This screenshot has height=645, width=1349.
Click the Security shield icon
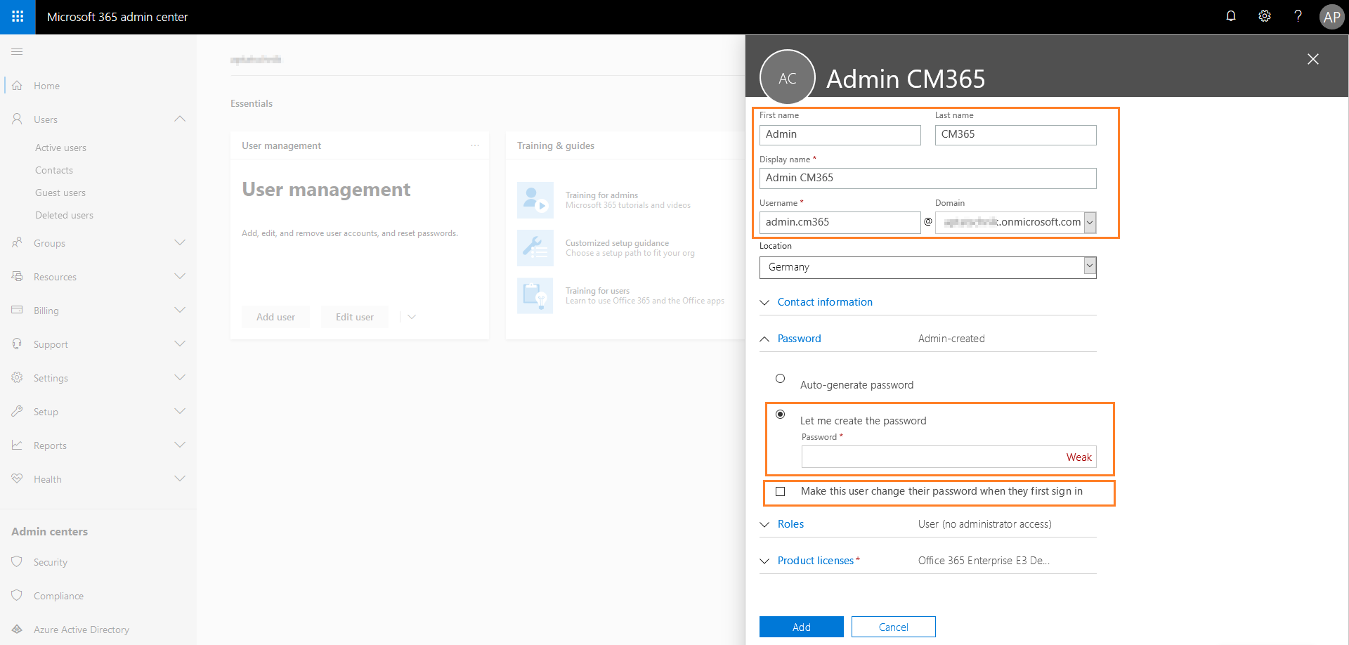click(x=17, y=562)
